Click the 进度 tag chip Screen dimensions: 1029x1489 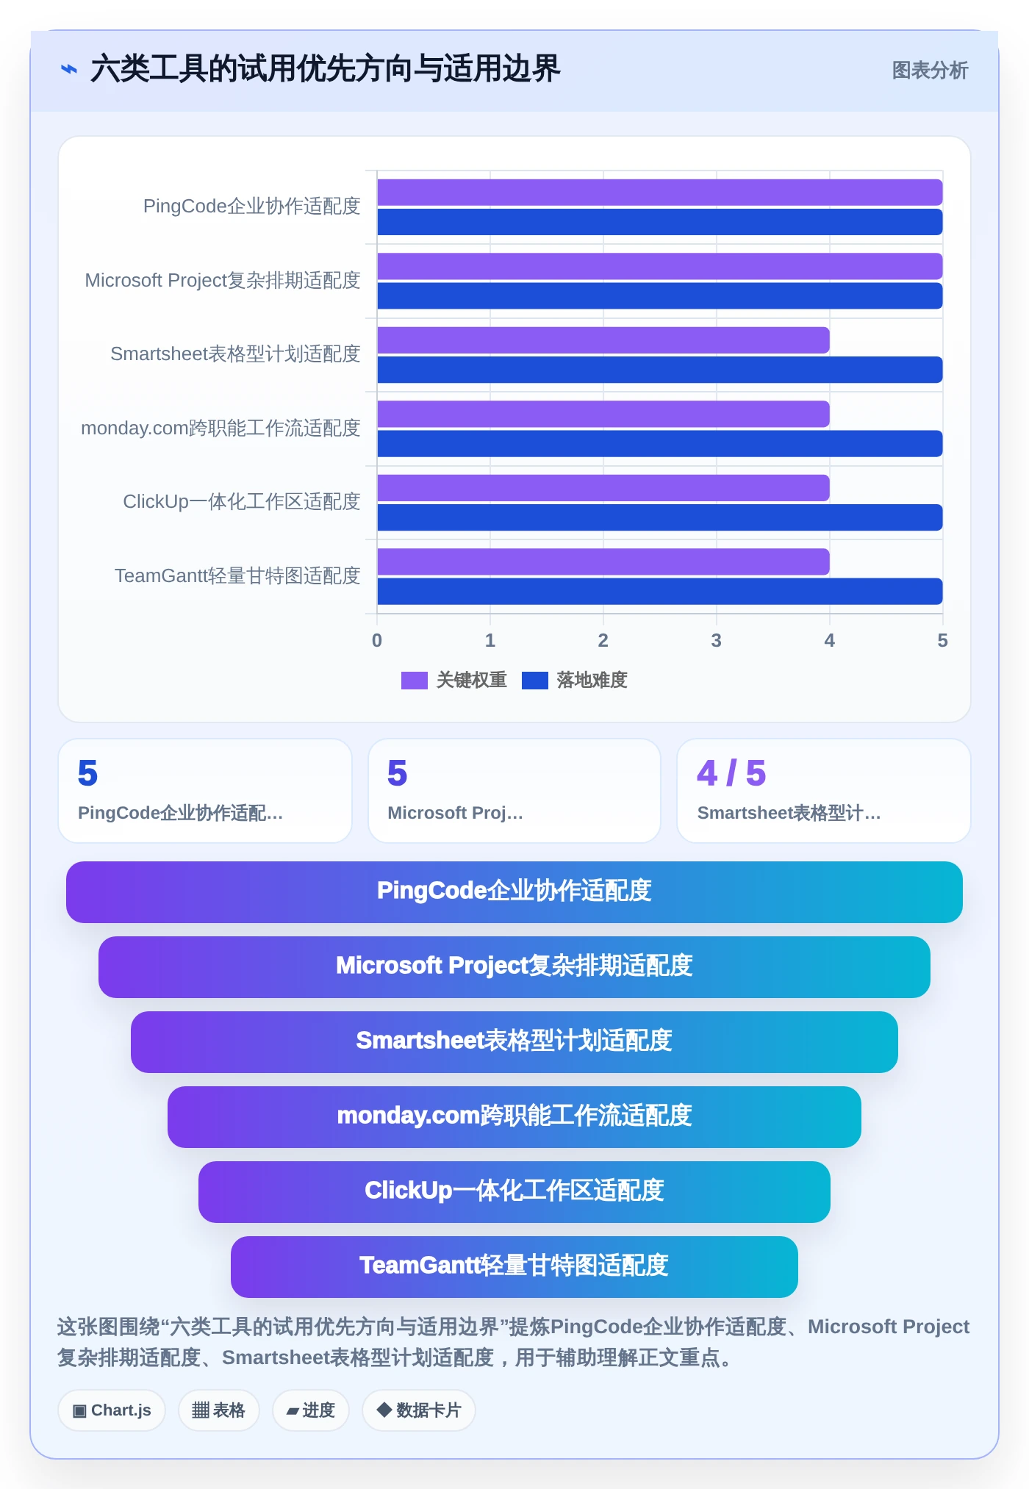[x=310, y=1410]
